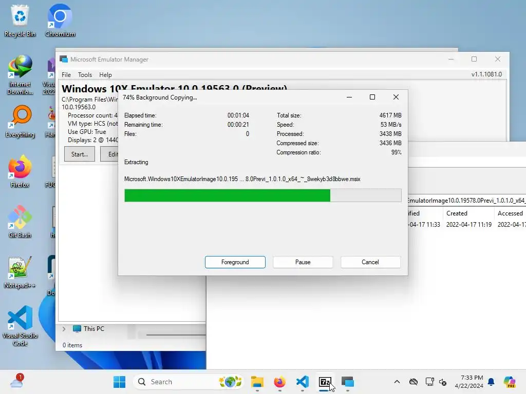Screen dimensions: 526x394
Task: Open the Recycle Bin desktop icon
Action: (20, 21)
